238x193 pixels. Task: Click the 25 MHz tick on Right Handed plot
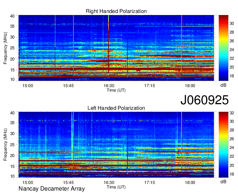tap(12, 48)
